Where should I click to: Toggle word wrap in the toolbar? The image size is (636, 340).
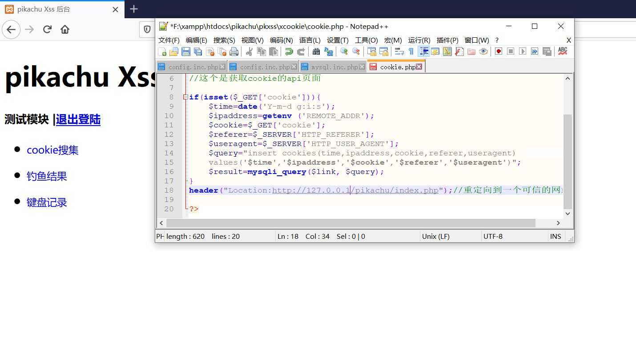click(399, 51)
